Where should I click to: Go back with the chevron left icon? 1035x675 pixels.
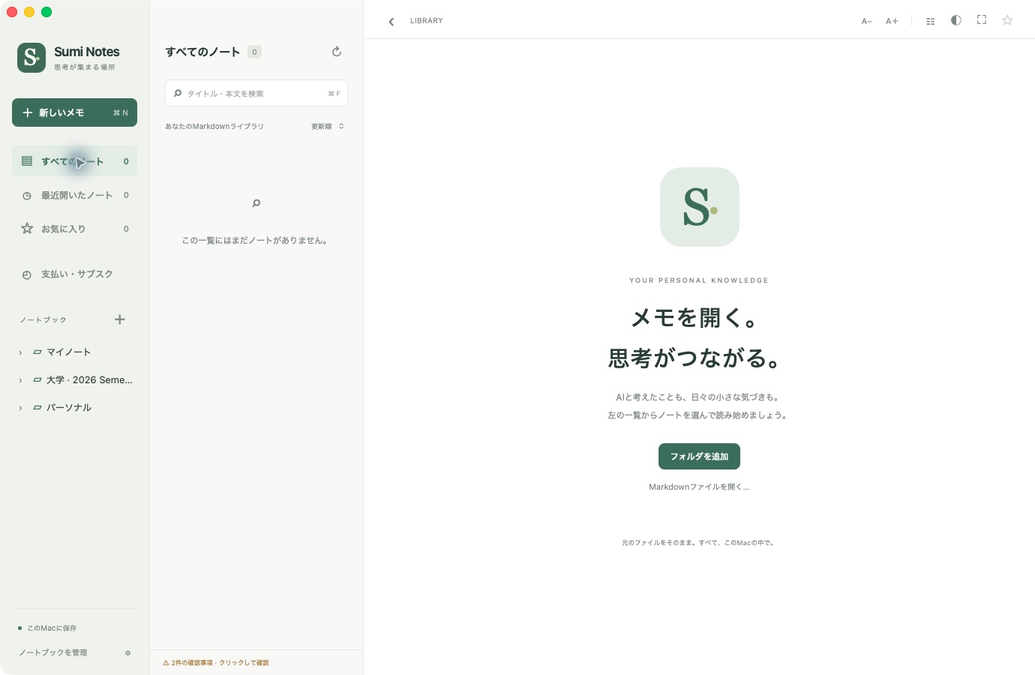391,21
